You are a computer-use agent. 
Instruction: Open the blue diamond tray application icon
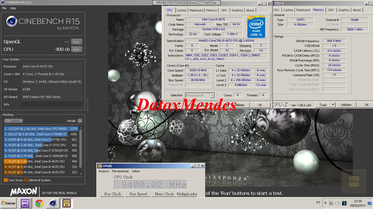344,203
